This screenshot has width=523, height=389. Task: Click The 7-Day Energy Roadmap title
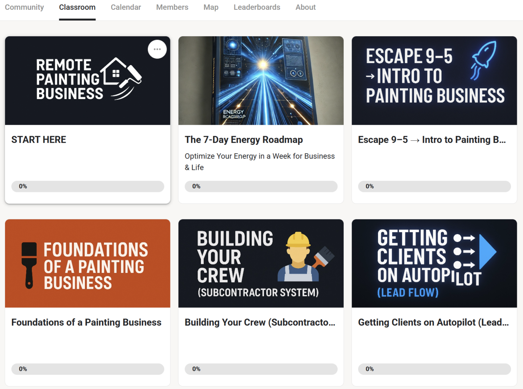244,140
